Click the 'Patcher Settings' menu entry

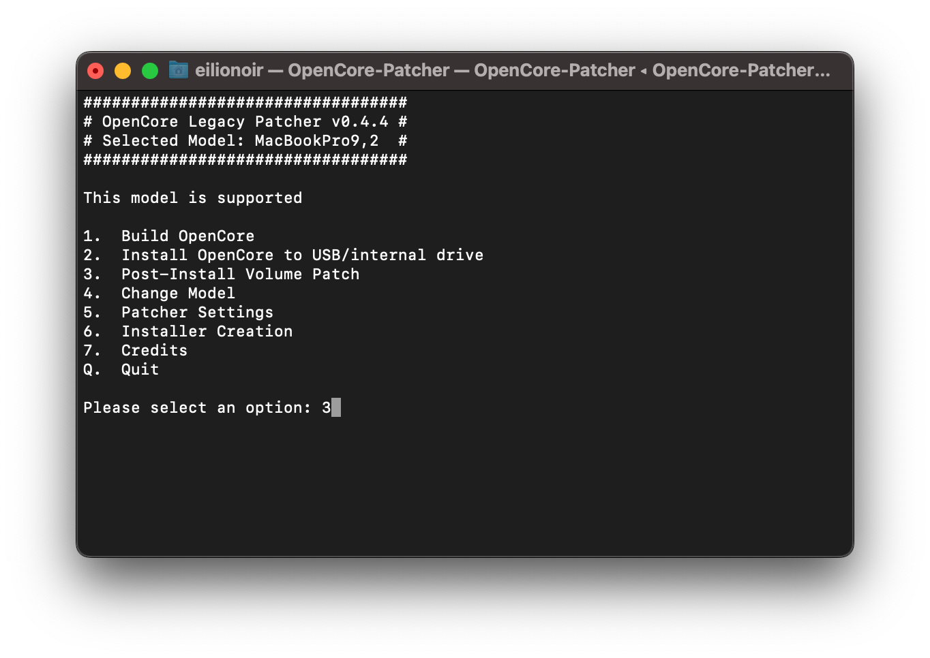197,313
